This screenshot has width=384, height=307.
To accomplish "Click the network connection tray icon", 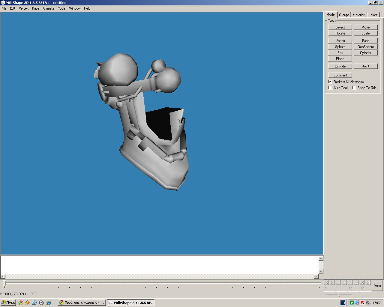I will pos(357,303).
